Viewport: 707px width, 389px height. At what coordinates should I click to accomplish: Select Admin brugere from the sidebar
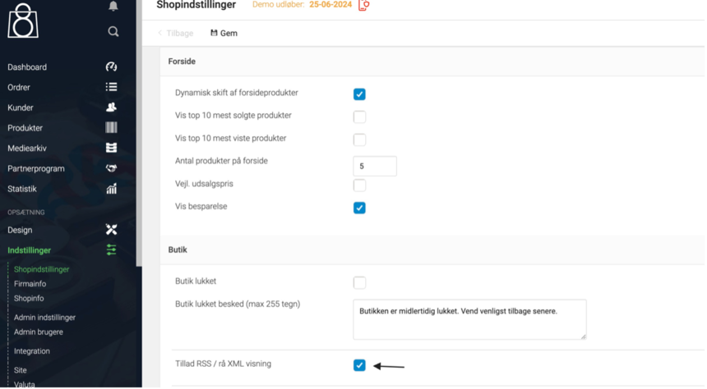[x=39, y=332]
